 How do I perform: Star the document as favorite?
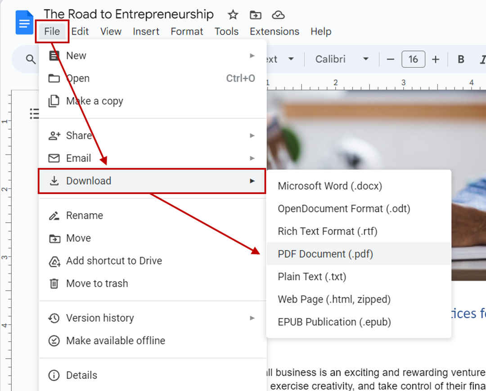[x=233, y=15]
